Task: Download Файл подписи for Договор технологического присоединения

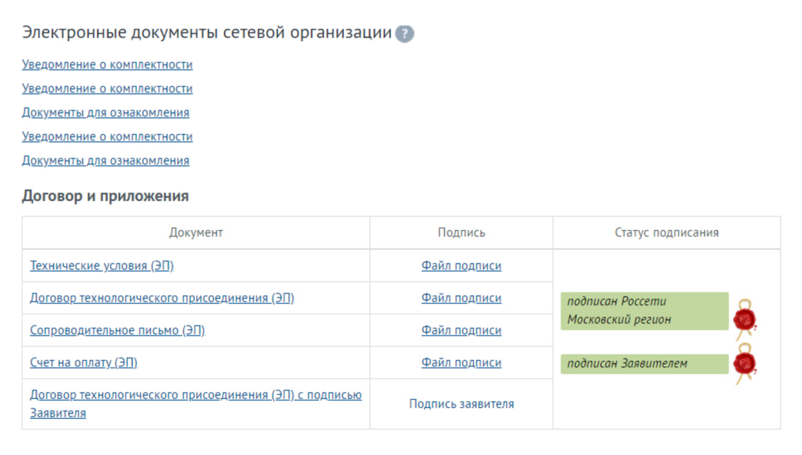Action: [461, 298]
